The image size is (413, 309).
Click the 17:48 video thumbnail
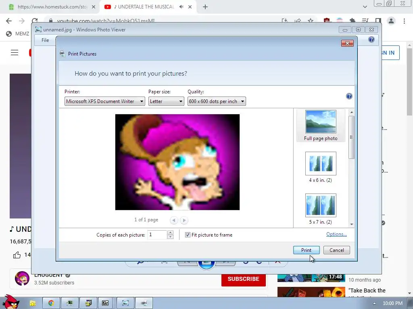[x=311, y=278]
